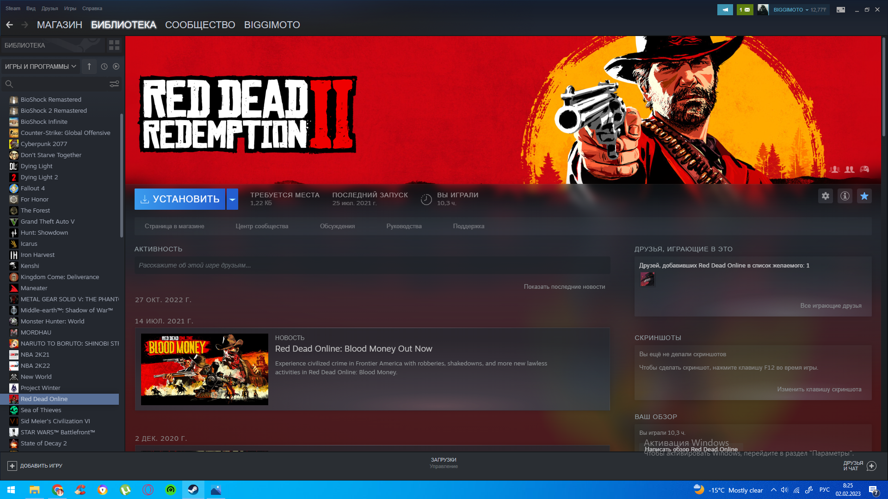Open Обсуждения tab
This screenshot has height=499, width=888.
338,226
